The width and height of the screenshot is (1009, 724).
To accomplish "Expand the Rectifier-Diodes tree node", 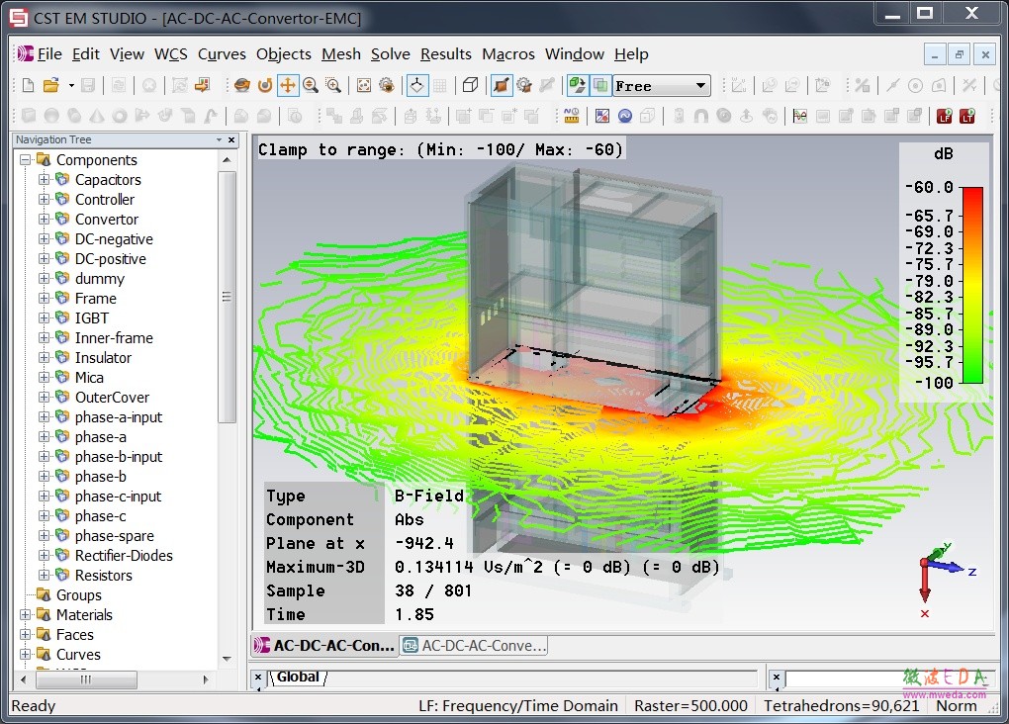I will pyautogui.click(x=44, y=556).
